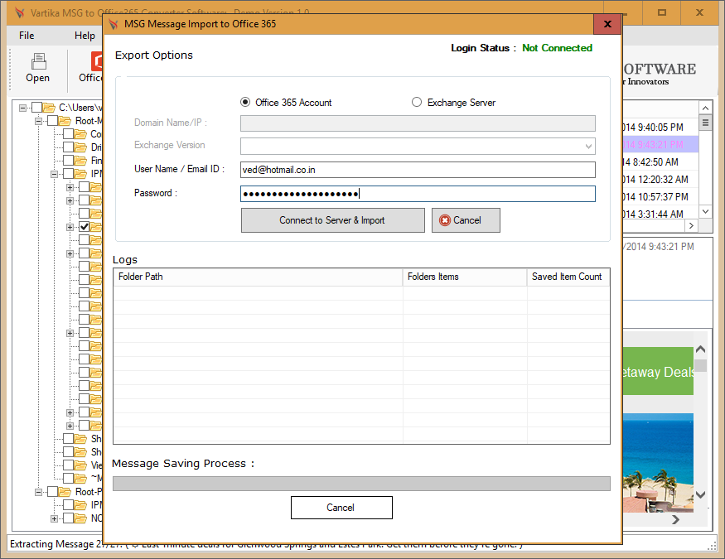This screenshot has height=559, width=725.
Task: Select the Exchange Server radio button
Action: pos(417,102)
